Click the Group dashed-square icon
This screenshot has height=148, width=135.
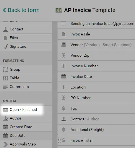click(x=6, y=70)
